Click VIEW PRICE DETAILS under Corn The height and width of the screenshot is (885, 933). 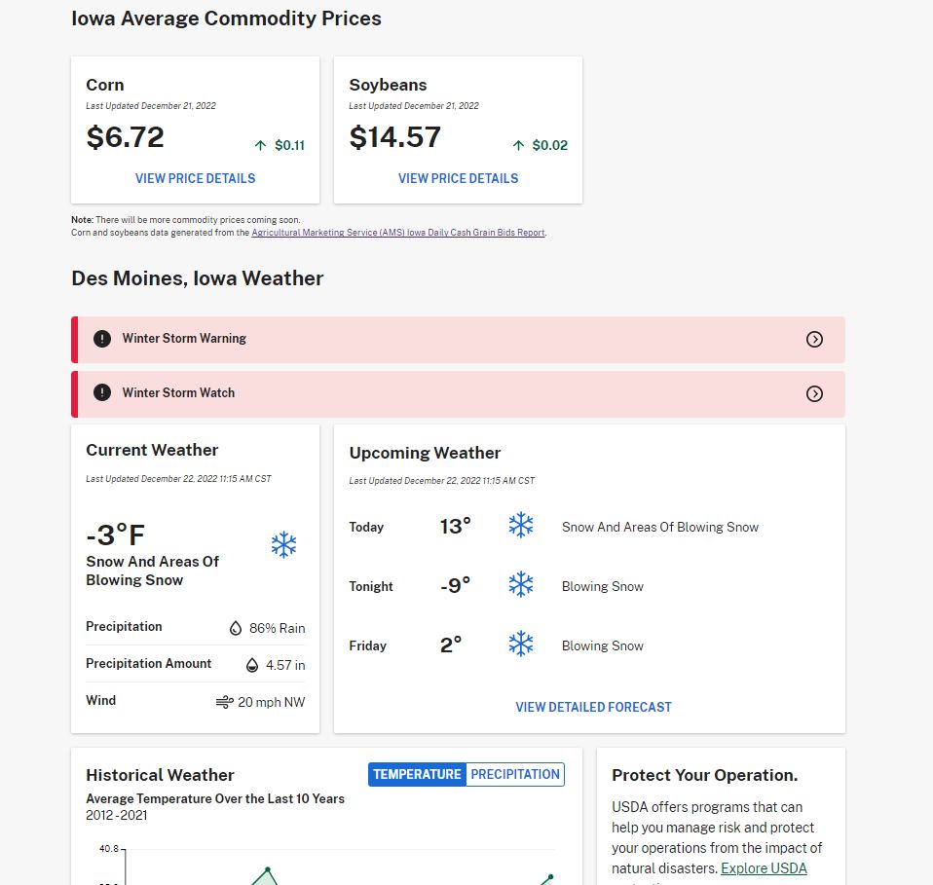[x=195, y=178]
